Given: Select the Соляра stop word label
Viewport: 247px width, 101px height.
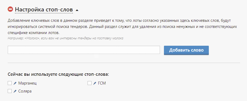Looking at the screenshot, I should click(x=25, y=91).
